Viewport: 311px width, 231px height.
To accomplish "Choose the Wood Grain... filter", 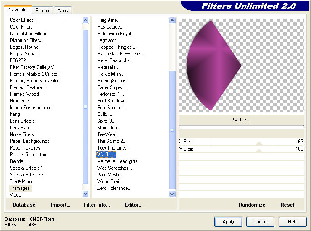I will click(x=111, y=181).
